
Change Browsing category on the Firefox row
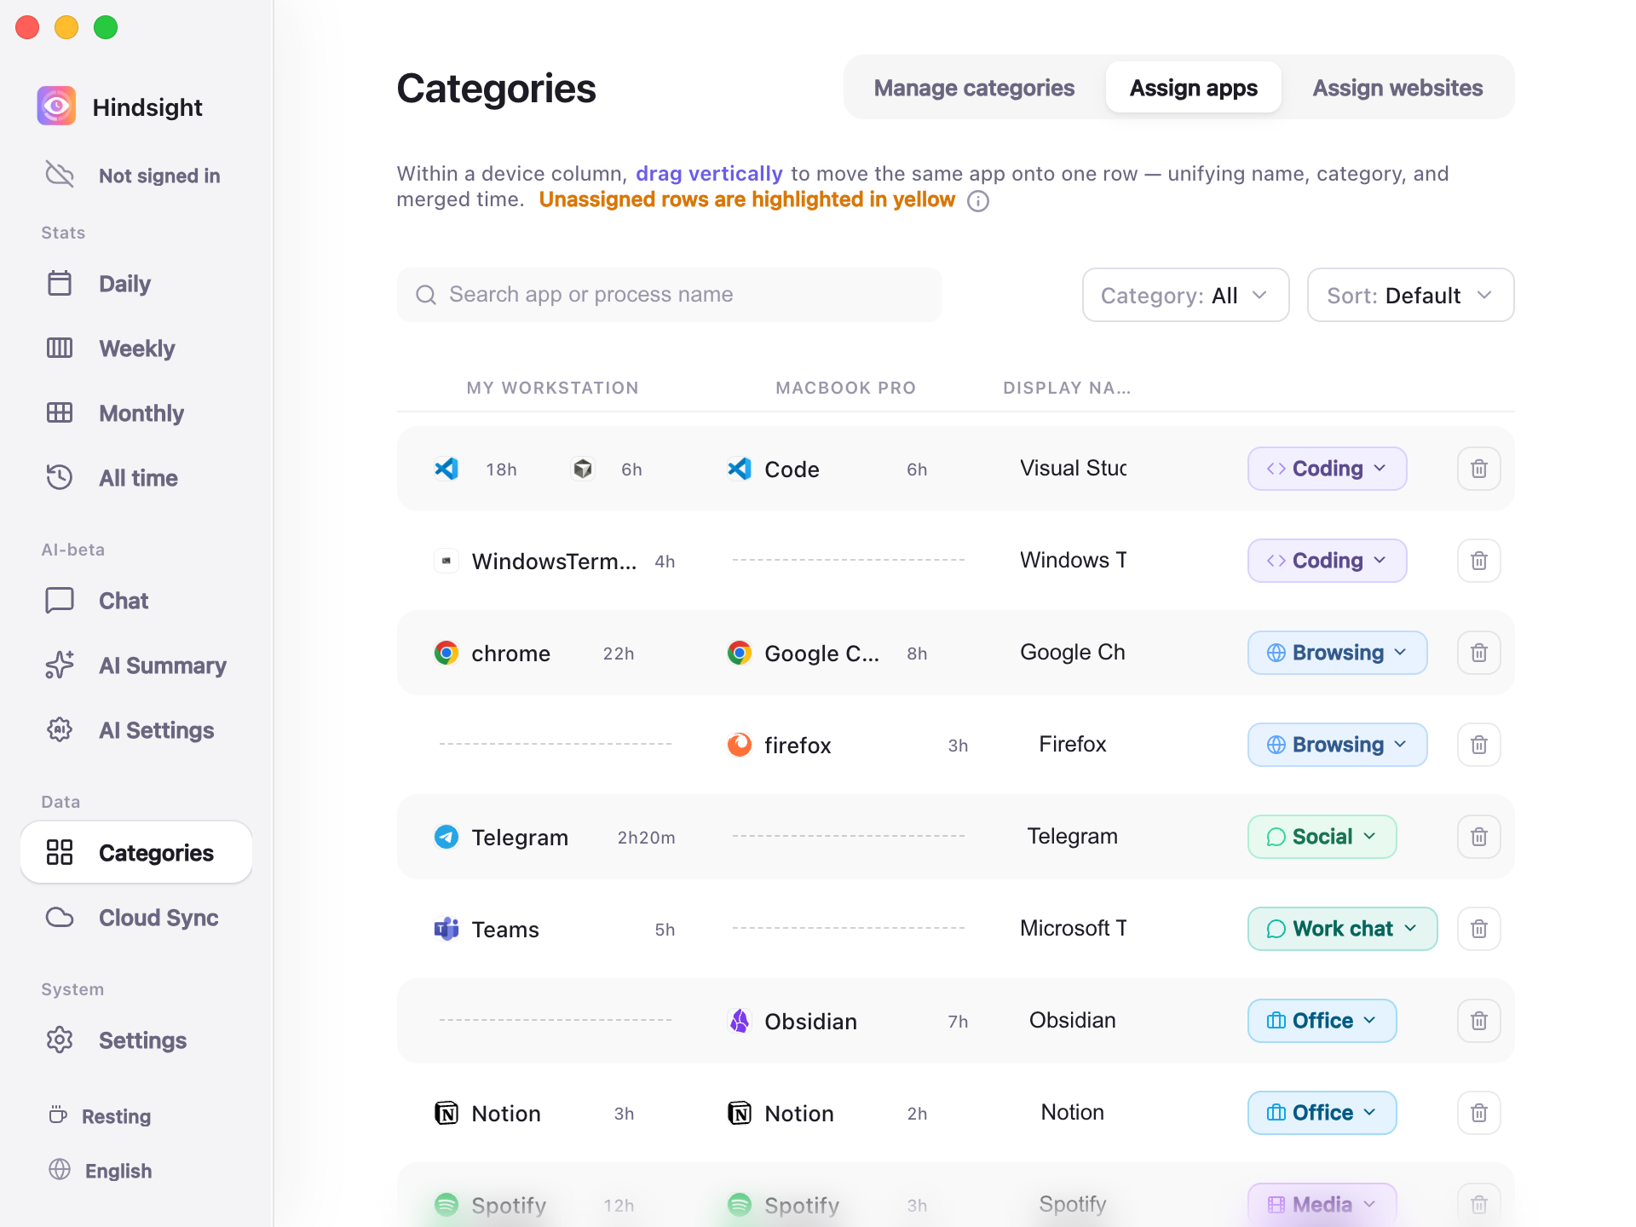point(1337,745)
